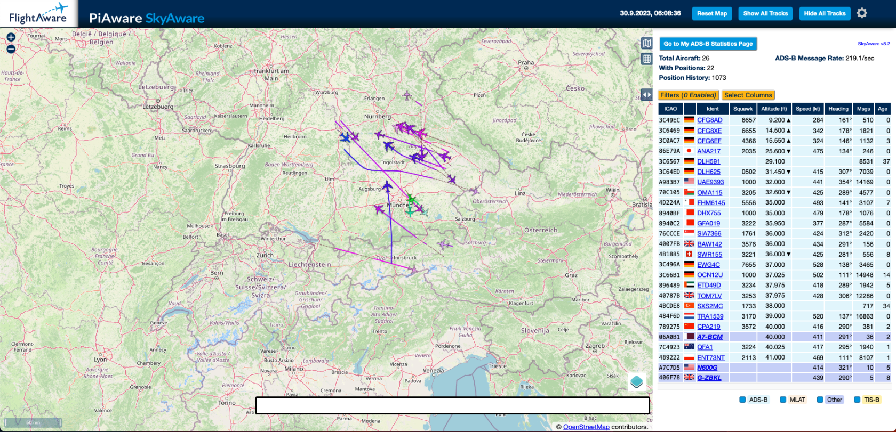The image size is (896, 432).
Task: Open flight G-ZBKL link
Action: click(x=709, y=378)
